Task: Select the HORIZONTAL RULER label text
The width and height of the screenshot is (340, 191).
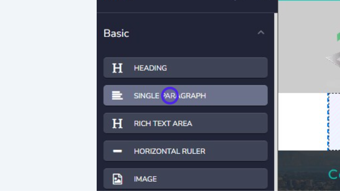Action: pos(170,151)
